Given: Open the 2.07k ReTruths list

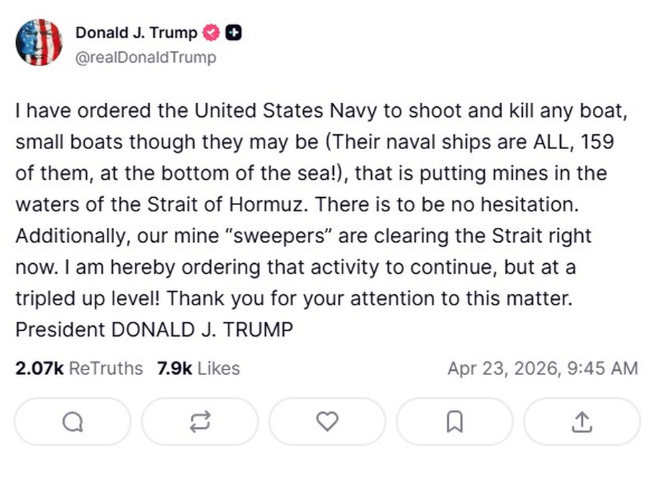Looking at the screenshot, I should 77,368.
